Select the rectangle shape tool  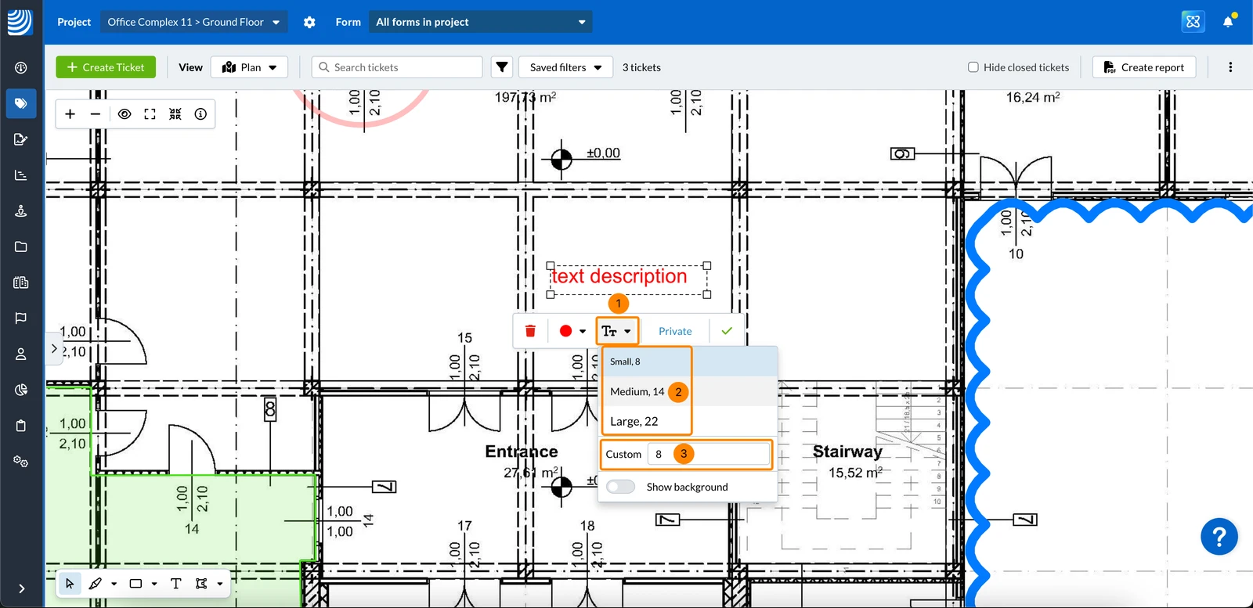(x=135, y=583)
